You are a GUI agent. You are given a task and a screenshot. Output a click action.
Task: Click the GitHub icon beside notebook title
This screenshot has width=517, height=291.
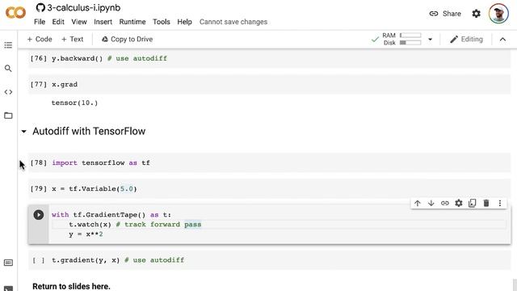point(40,7)
